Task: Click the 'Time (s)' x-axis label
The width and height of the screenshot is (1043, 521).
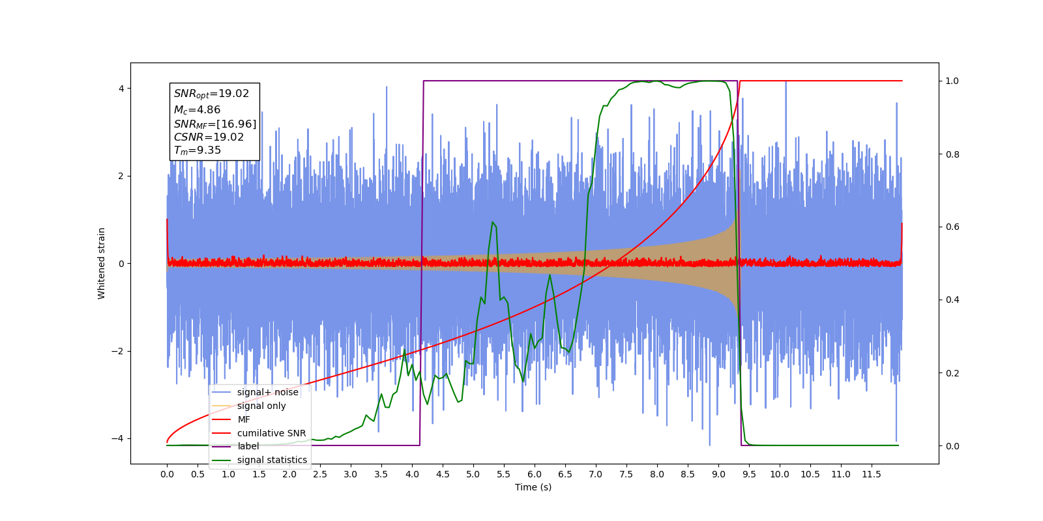Action: (533, 487)
